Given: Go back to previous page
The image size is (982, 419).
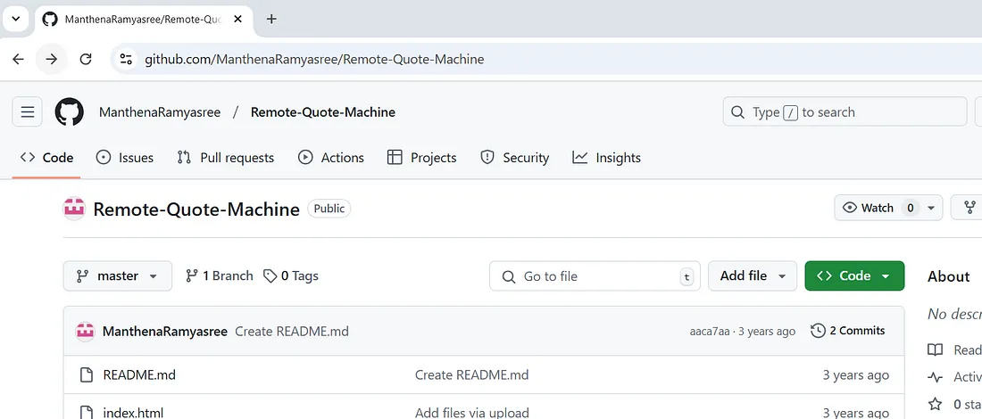Looking at the screenshot, I should (18, 60).
